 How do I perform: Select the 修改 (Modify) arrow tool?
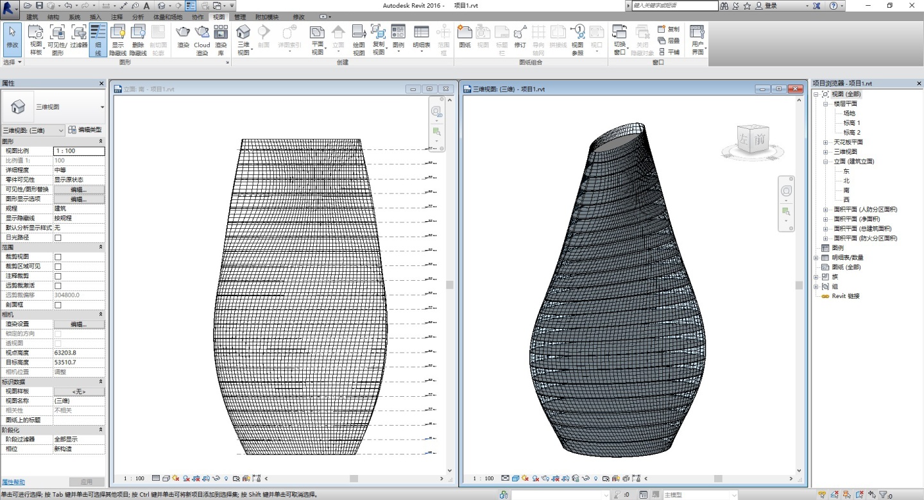click(12, 38)
